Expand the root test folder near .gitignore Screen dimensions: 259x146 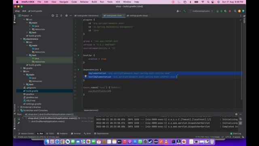pos(24,84)
